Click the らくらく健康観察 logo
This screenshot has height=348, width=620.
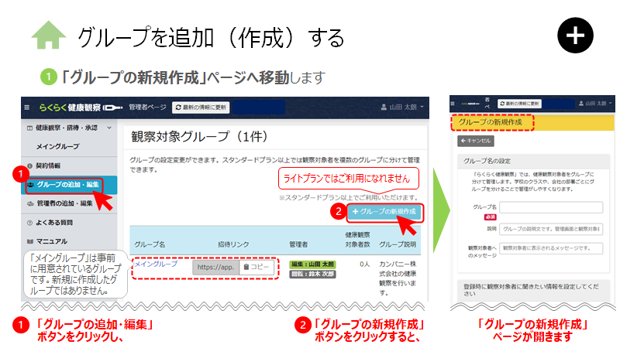coord(81,107)
